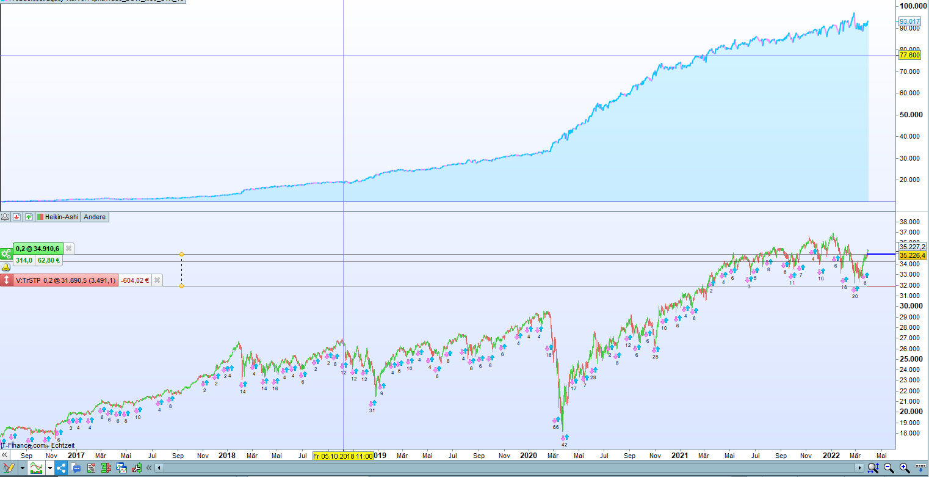The width and height of the screenshot is (929, 477).
Task: Click the yellow 77.600 price axis label
Action: 909,55
